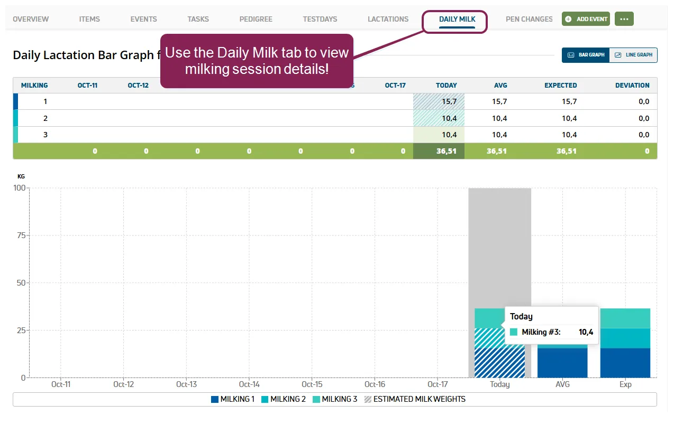Click the AVG column header
The height and width of the screenshot is (434, 674).
(499, 86)
